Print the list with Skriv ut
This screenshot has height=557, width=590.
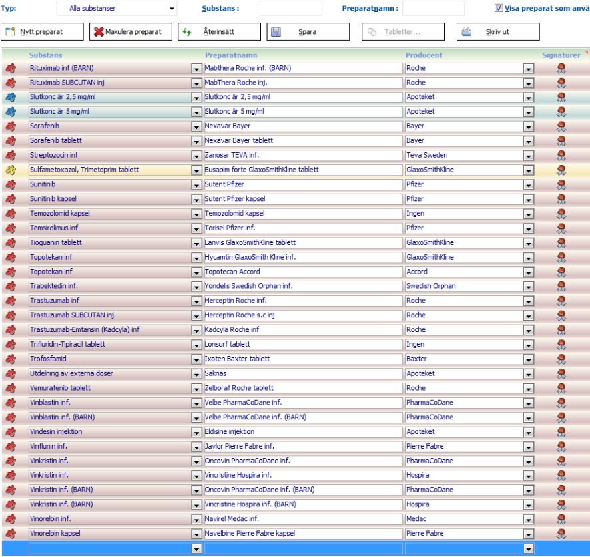pos(497,32)
